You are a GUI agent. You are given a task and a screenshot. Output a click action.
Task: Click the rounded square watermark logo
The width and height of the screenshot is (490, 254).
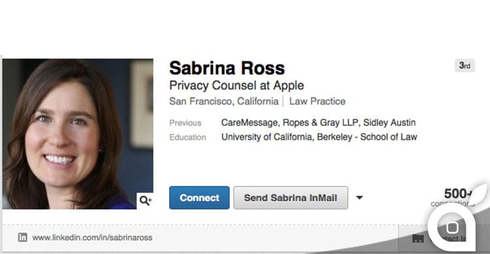[452, 227]
